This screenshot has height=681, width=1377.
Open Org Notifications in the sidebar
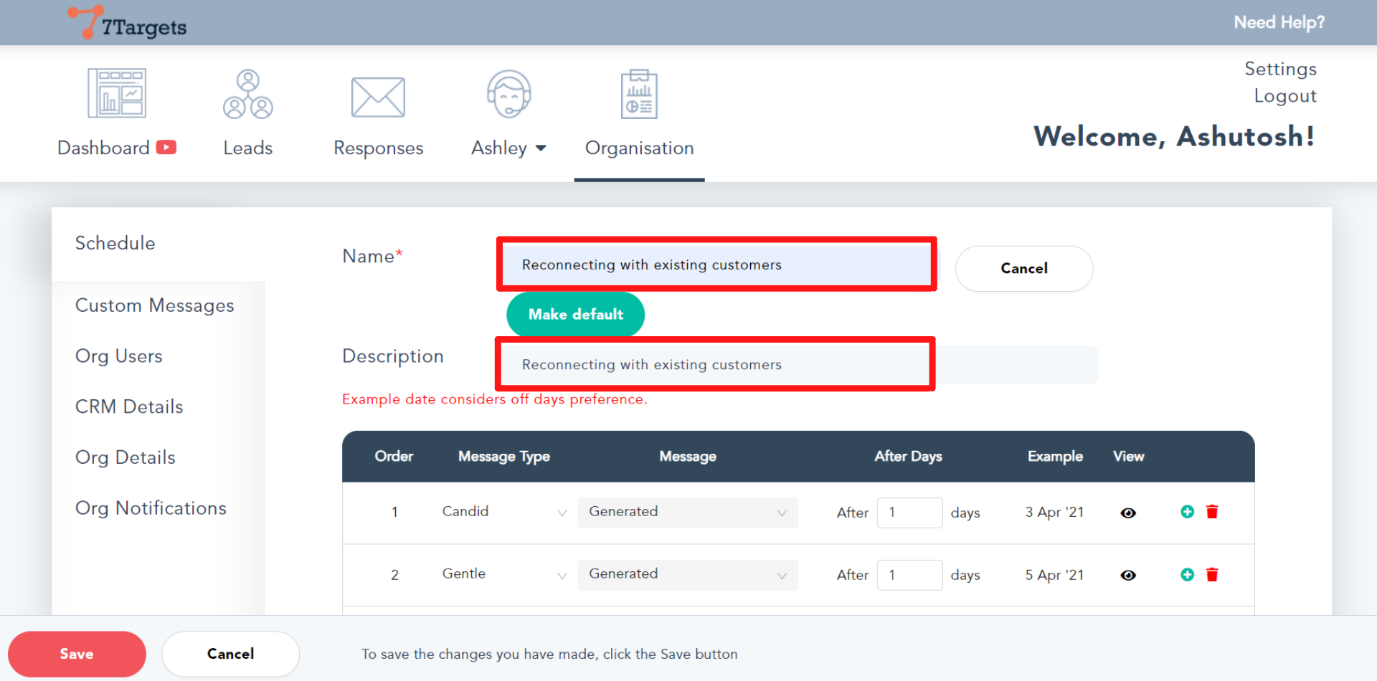(151, 508)
